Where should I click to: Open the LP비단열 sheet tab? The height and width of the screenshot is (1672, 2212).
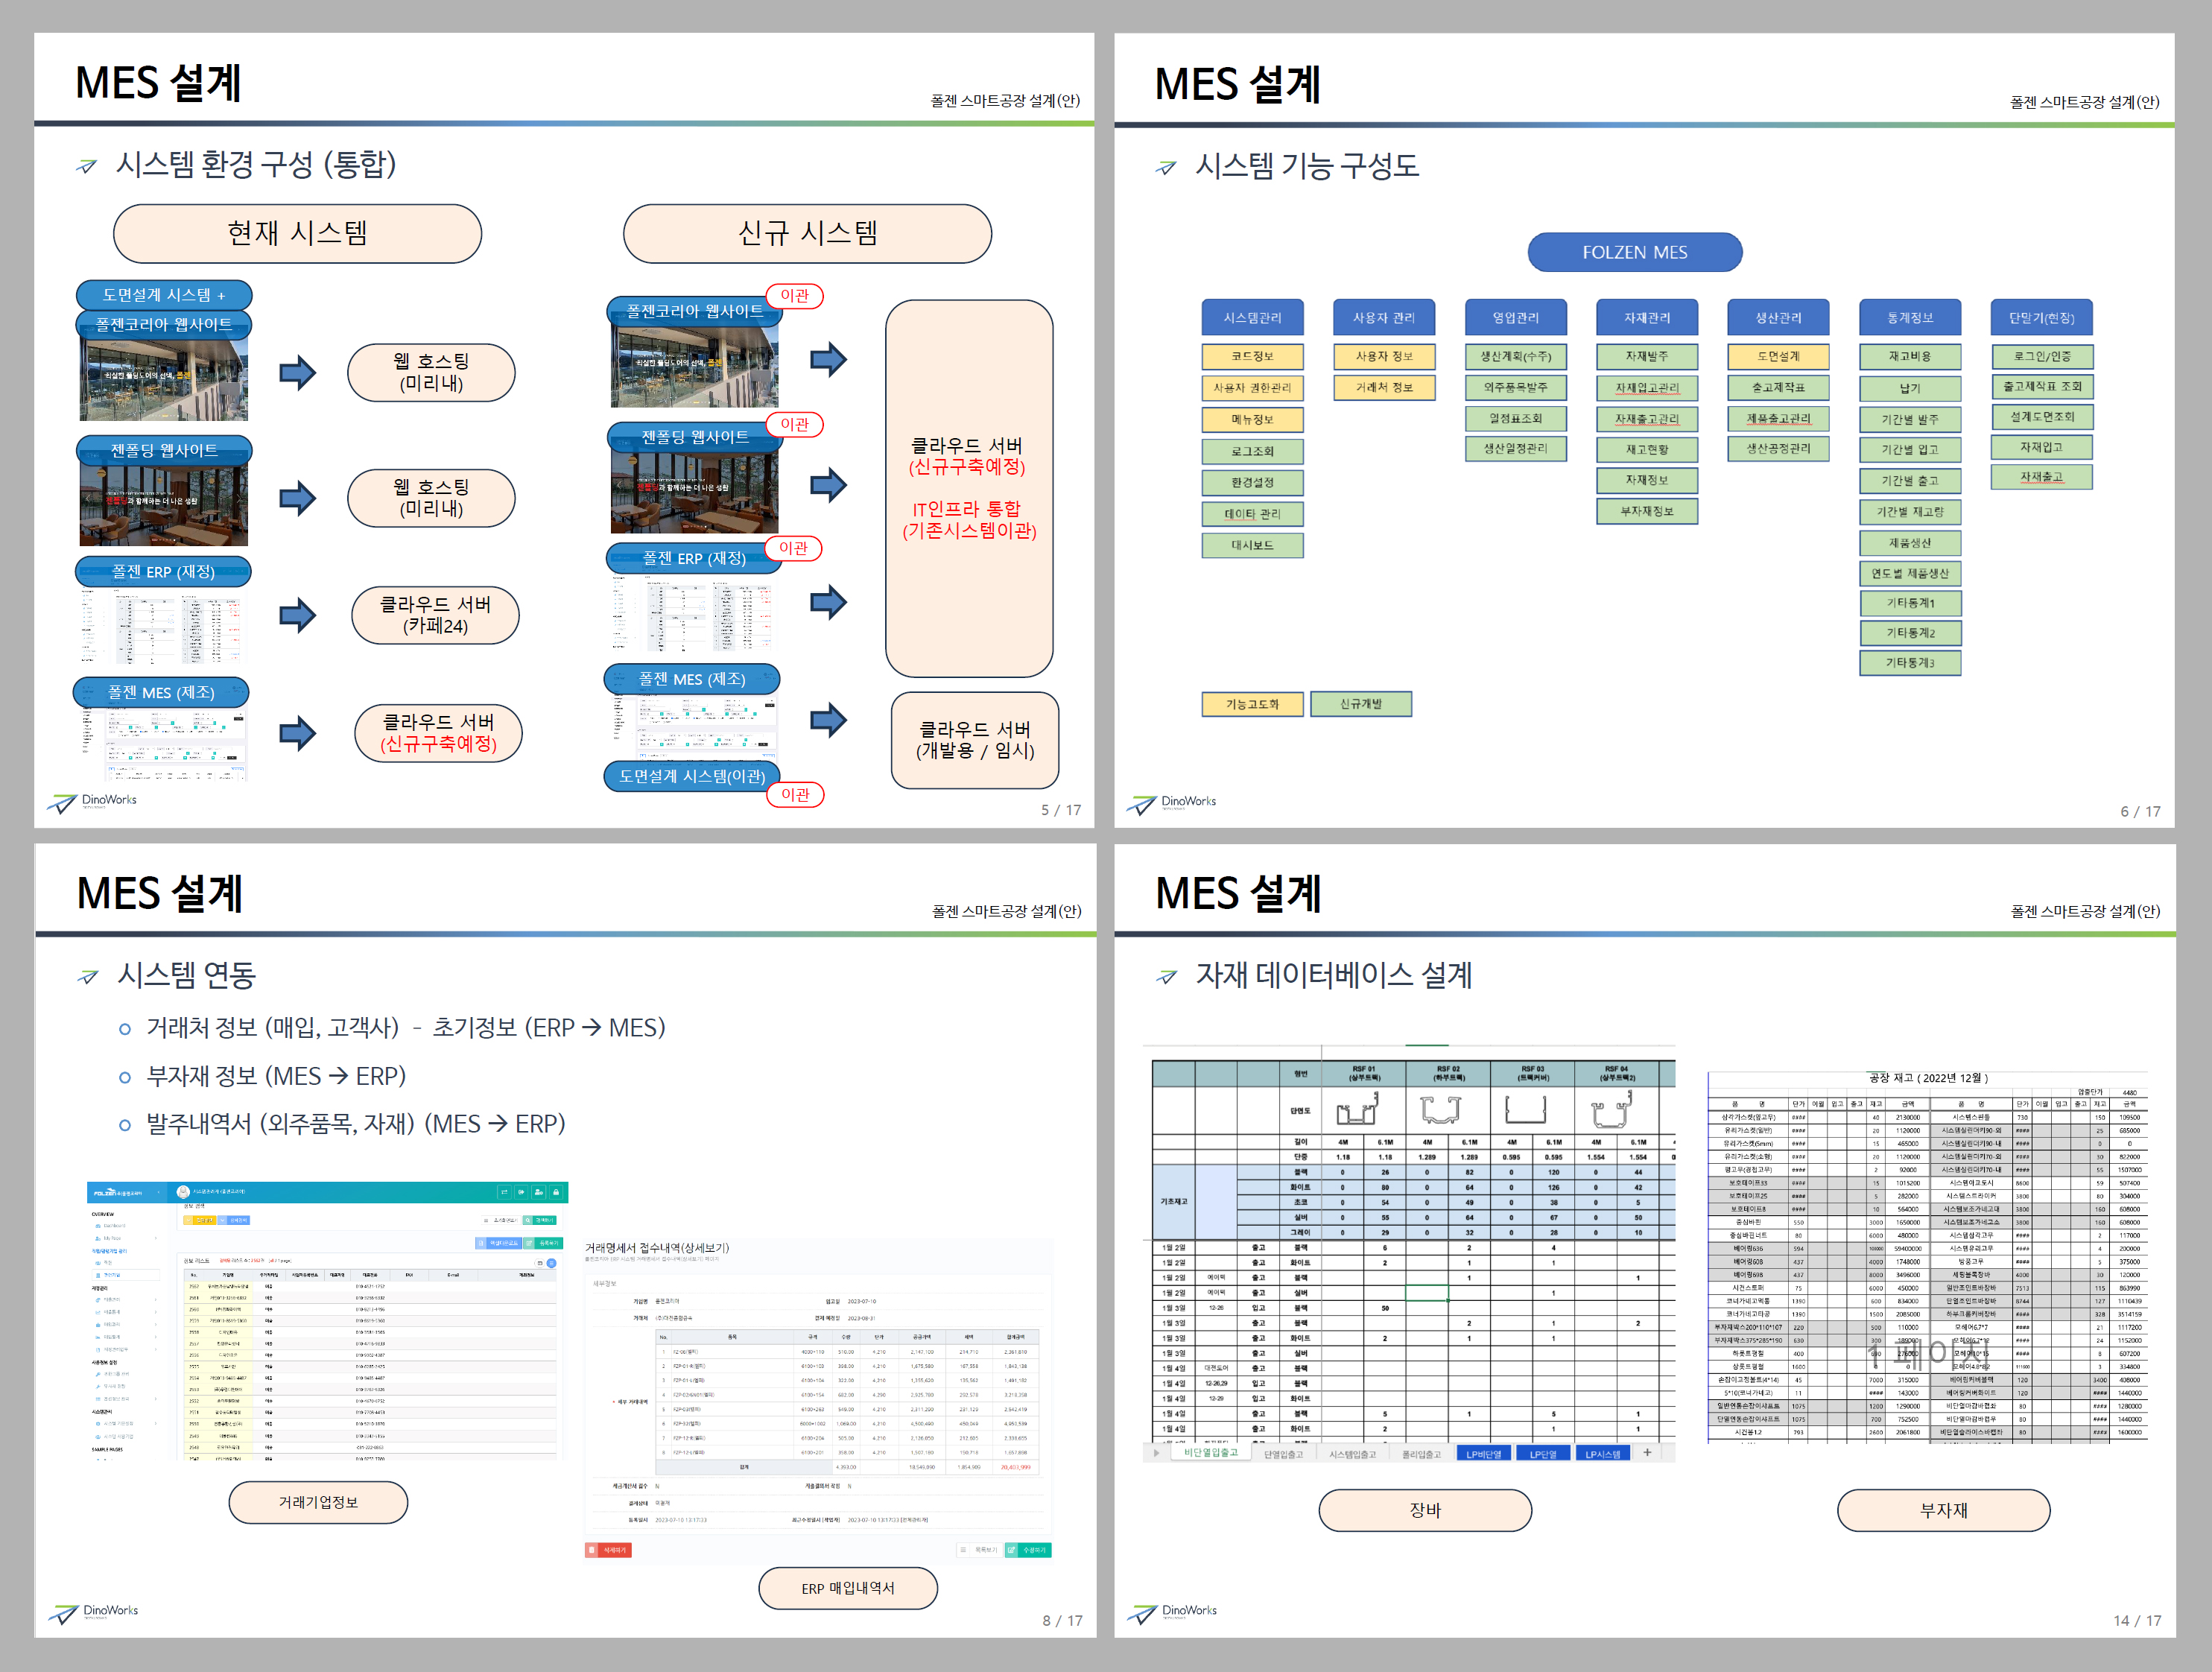coord(1484,1454)
